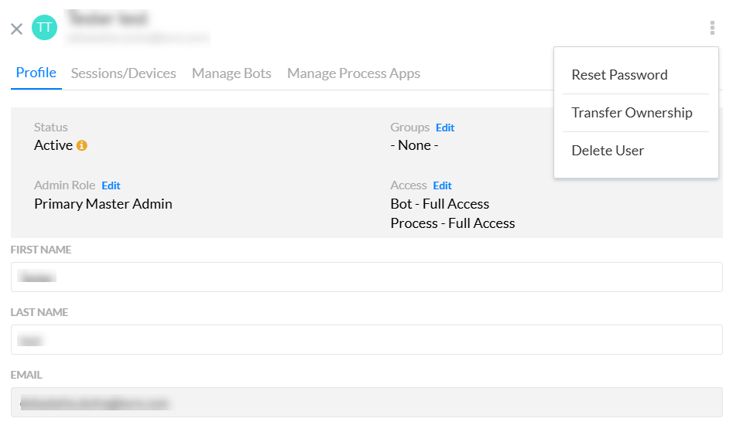Image resolution: width=733 pixels, height=425 pixels.
Task: Focus the First Name input field
Action: [x=366, y=277]
